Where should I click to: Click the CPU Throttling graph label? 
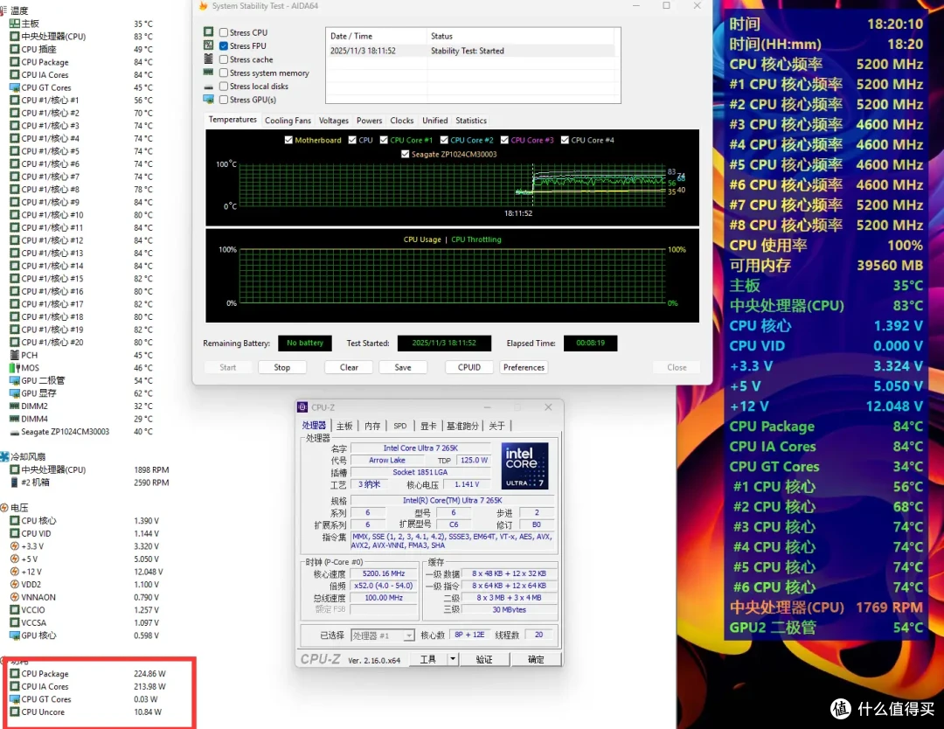click(475, 240)
